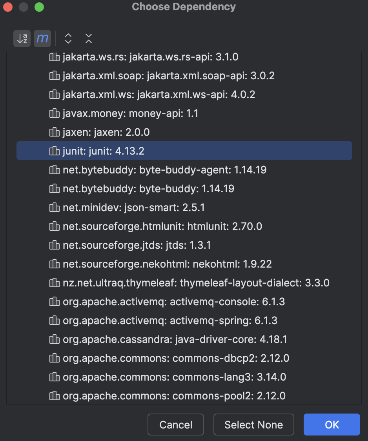Confirm with the OK button
This screenshot has width=368, height=441.
click(332, 425)
